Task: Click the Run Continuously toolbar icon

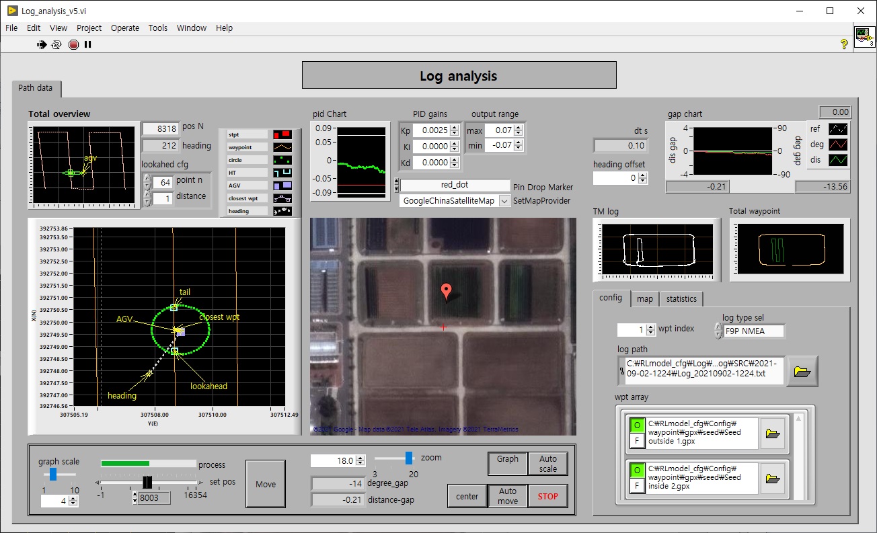Action: [56, 44]
